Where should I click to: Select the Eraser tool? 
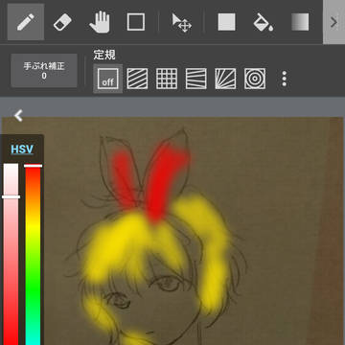pos(62,22)
